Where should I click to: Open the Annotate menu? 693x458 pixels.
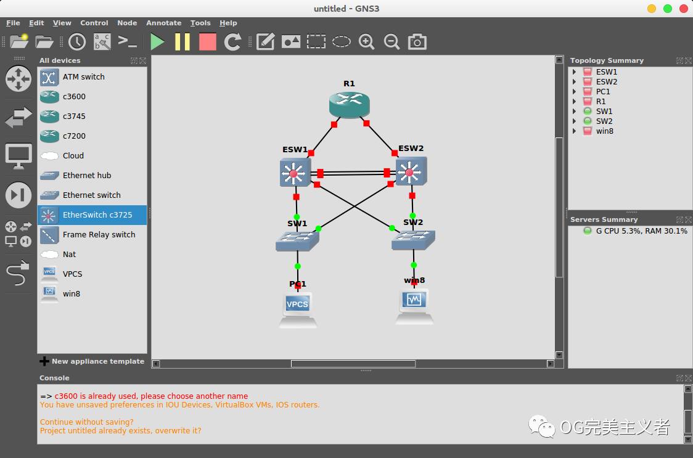coord(163,23)
